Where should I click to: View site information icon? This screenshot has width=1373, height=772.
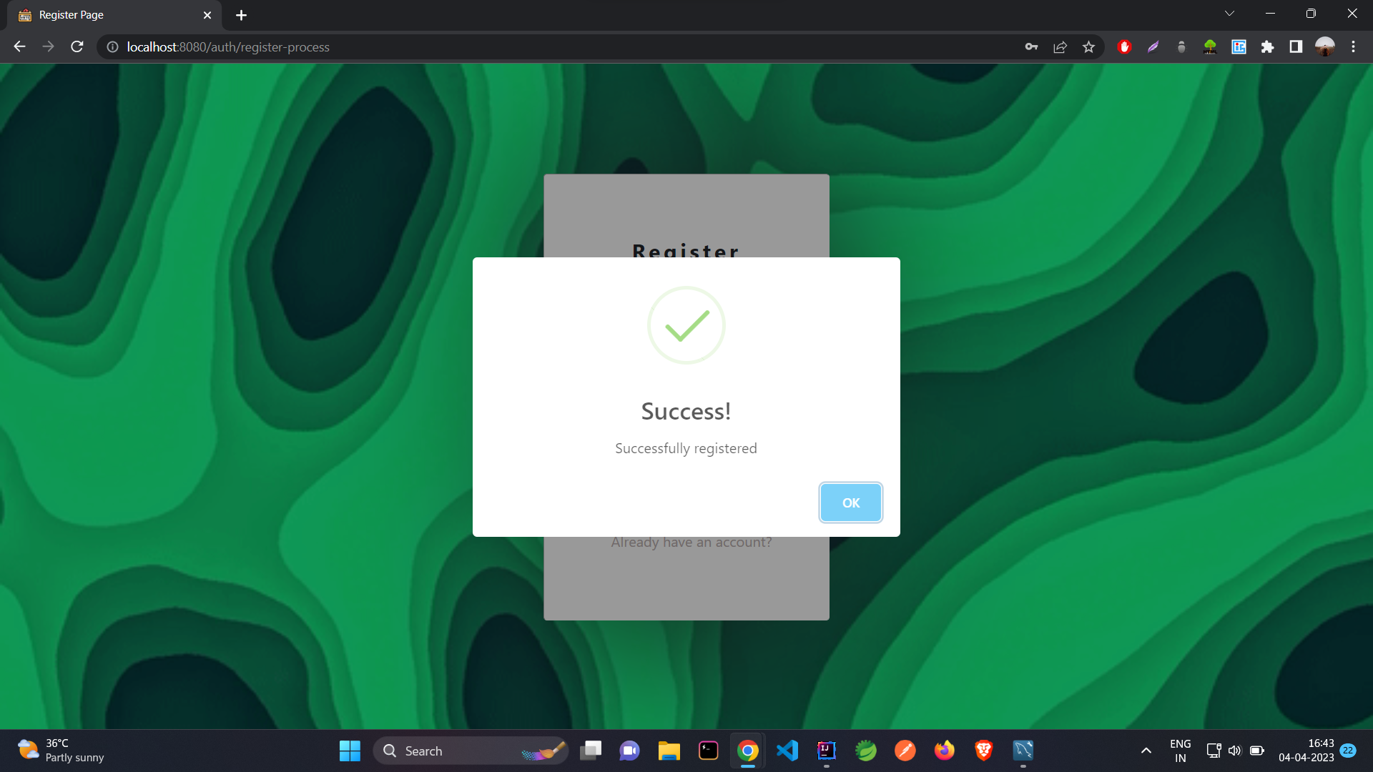coord(112,47)
